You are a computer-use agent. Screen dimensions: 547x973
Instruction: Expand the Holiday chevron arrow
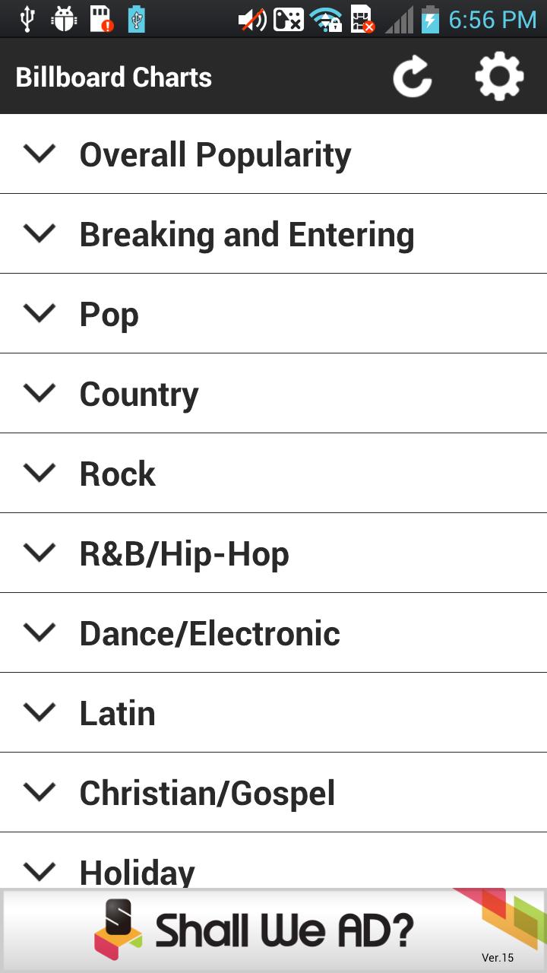coord(40,870)
